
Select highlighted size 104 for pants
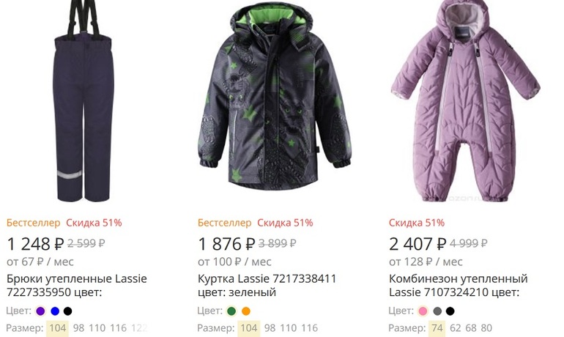tap(56, 328)
